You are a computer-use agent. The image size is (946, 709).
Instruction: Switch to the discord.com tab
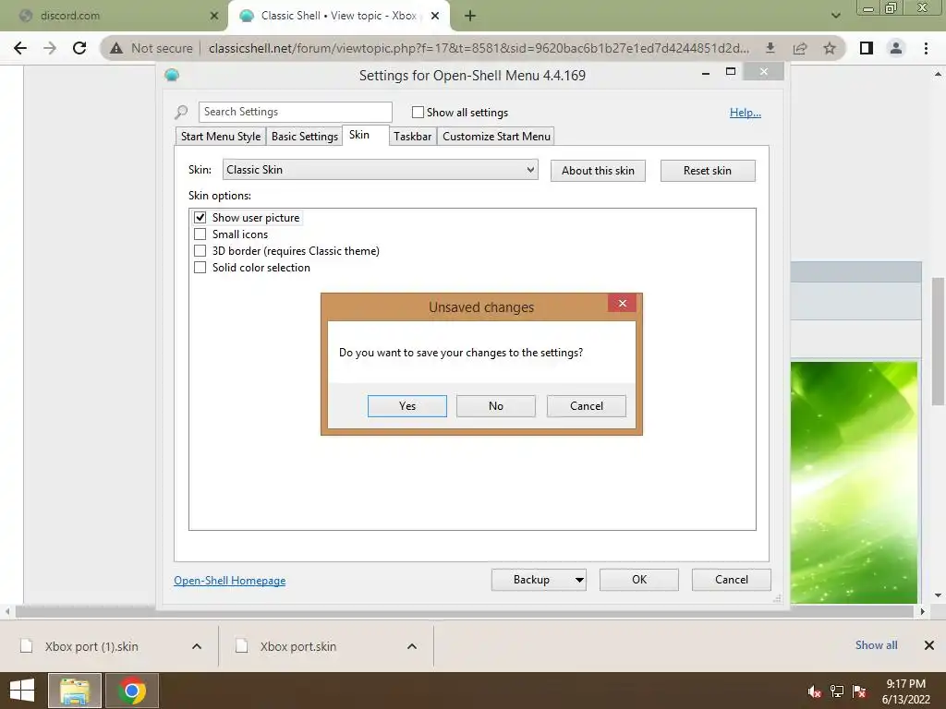pyautogui.click(x=115, y=16)
